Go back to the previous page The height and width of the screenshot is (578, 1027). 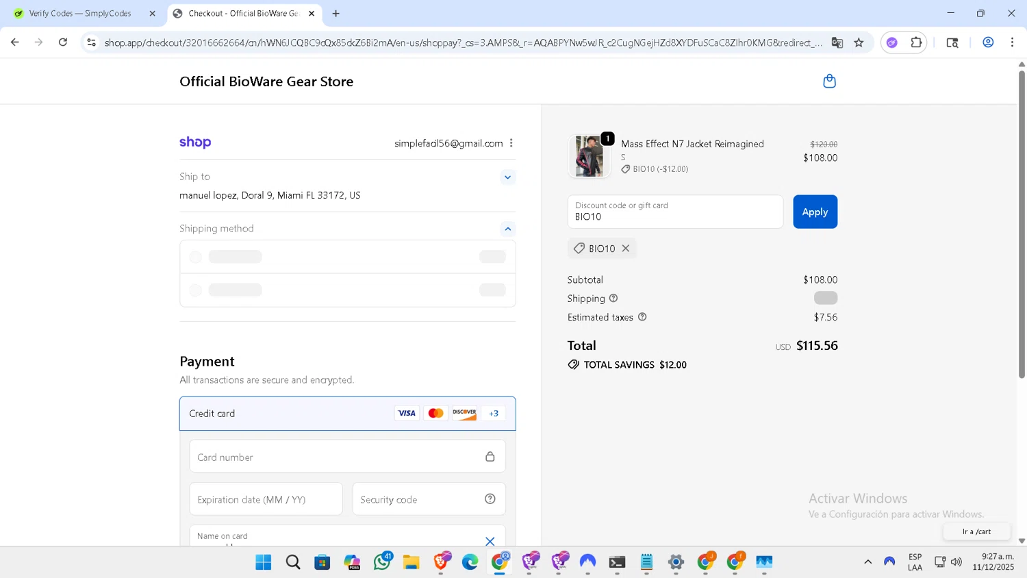point(15,42)
